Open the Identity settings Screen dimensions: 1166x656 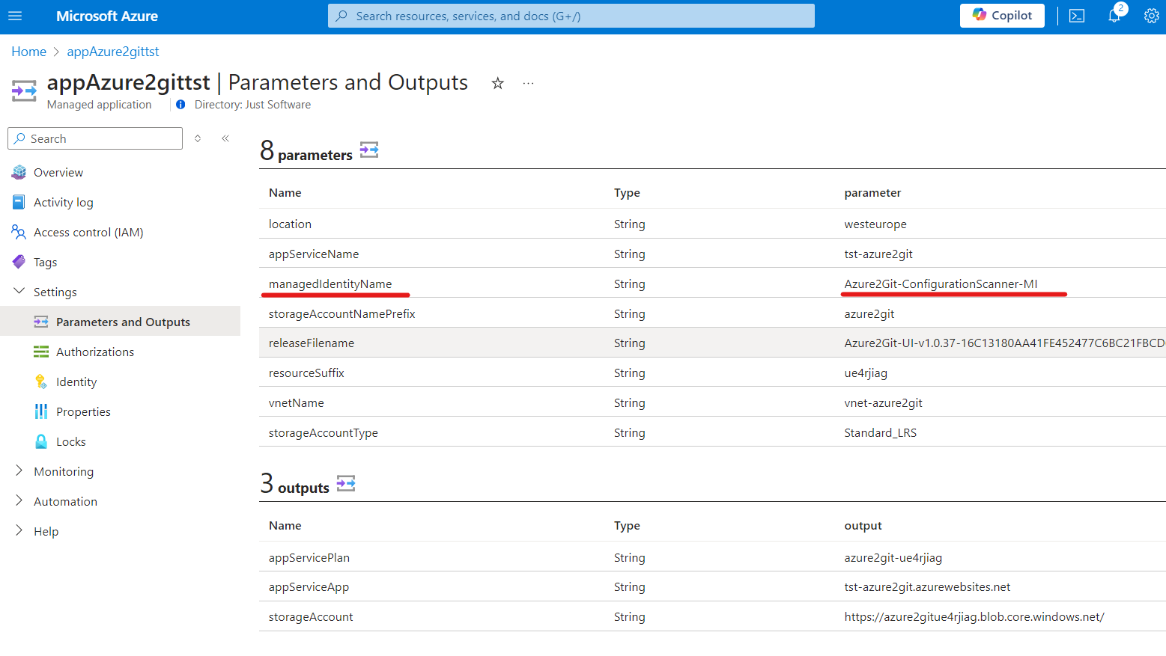coord(76,381)
